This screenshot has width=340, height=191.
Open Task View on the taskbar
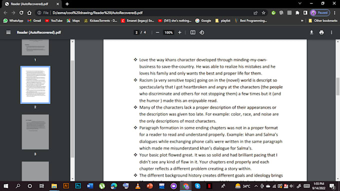click(x=41, y=186)
